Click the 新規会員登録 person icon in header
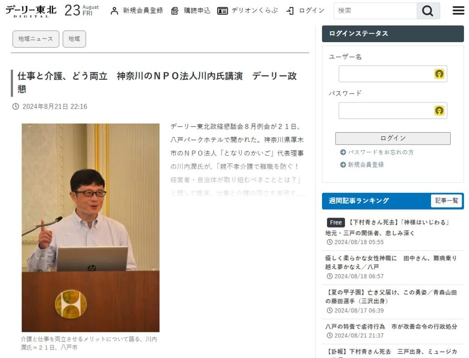The width and height of the screenshot is (469, 358). point(114,11)
